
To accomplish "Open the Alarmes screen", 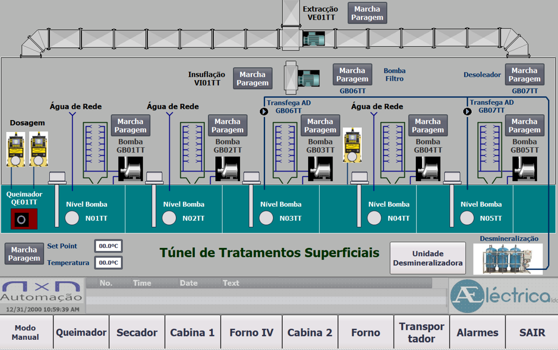I will pos(477,332).
